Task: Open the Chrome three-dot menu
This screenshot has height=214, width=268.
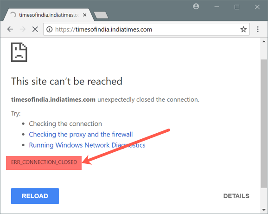Action: pos(258,29)
